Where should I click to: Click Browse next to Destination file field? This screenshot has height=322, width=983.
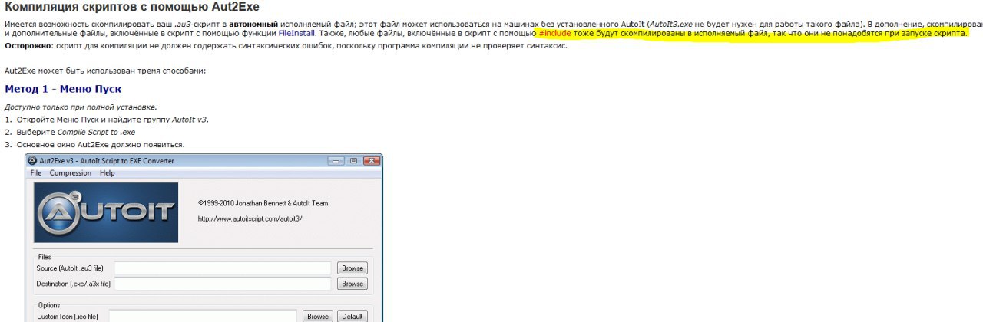point(352,284)
